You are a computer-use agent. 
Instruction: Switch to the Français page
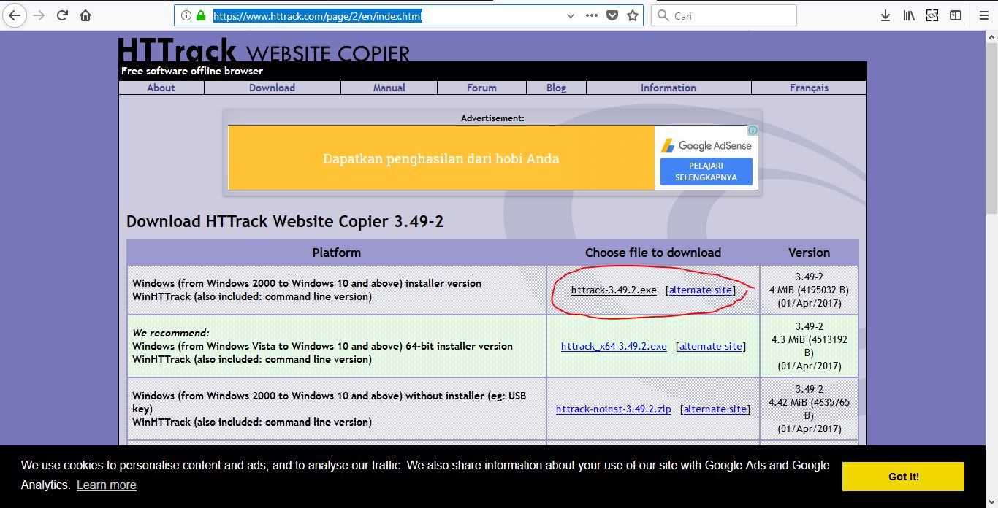(810, 88)
